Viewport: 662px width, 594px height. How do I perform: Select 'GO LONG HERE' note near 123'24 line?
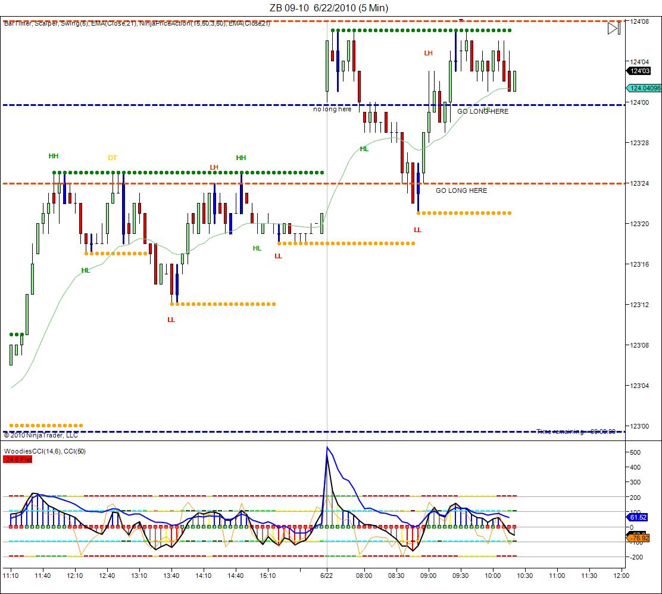point(461,190)
